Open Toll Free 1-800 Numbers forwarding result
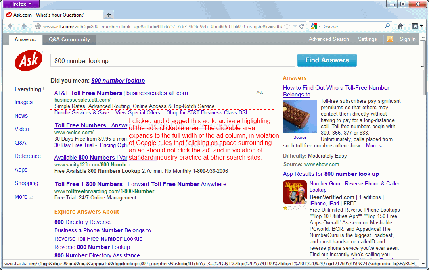Image resolution: width=429 pixels, height=270 pixels. click(140, 184)
